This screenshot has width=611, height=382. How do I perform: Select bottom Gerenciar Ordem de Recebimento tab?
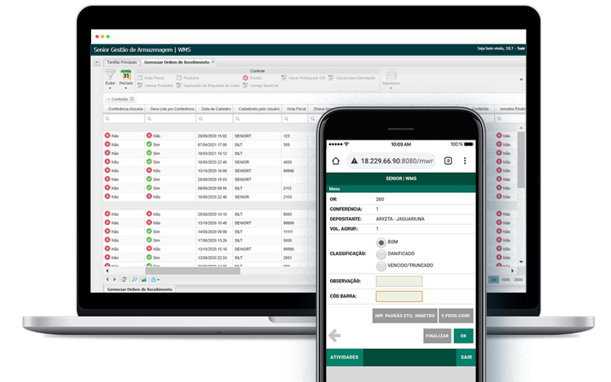[x=139, y=289]
